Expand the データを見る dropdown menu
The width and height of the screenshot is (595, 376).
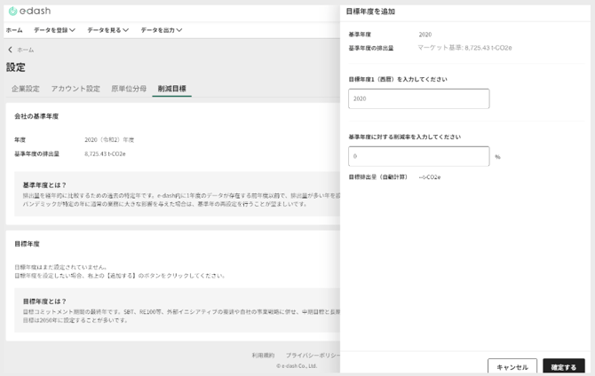(107, 30)
